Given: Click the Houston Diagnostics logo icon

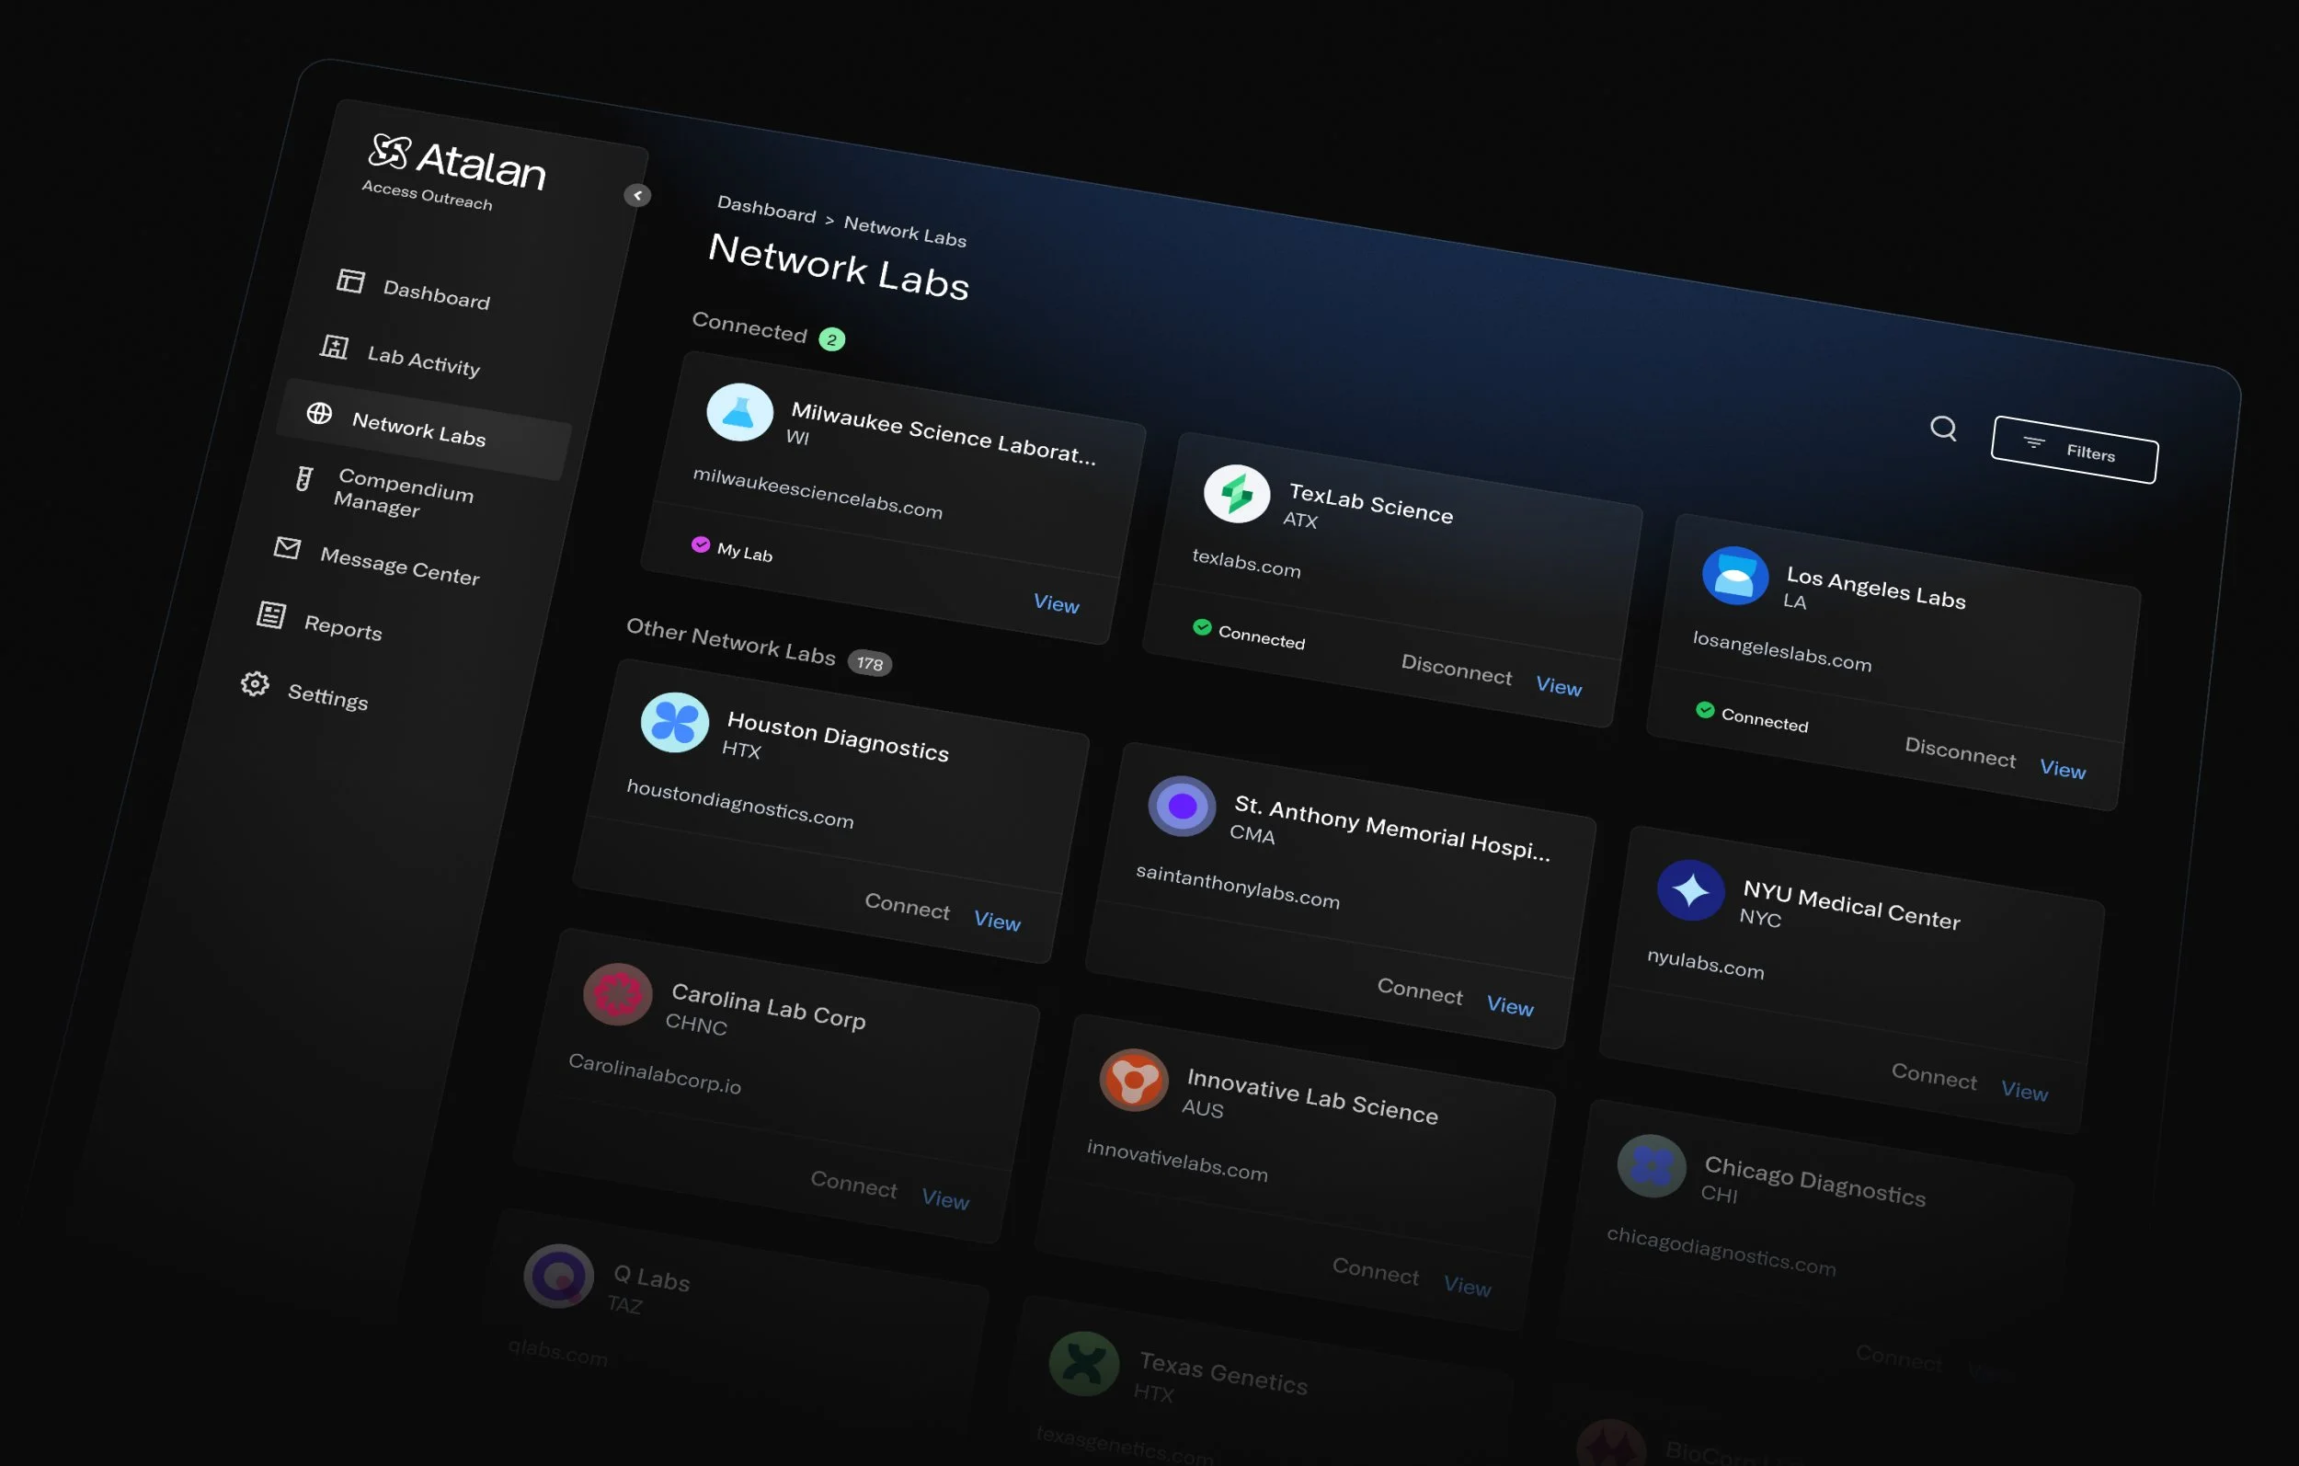Looking at the screenshot, I should 674,722.
